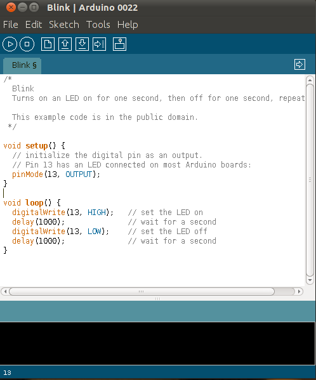Open the Serial Monitor icon
The height and width of the screenshot is (380, 316).
[119, 44]
